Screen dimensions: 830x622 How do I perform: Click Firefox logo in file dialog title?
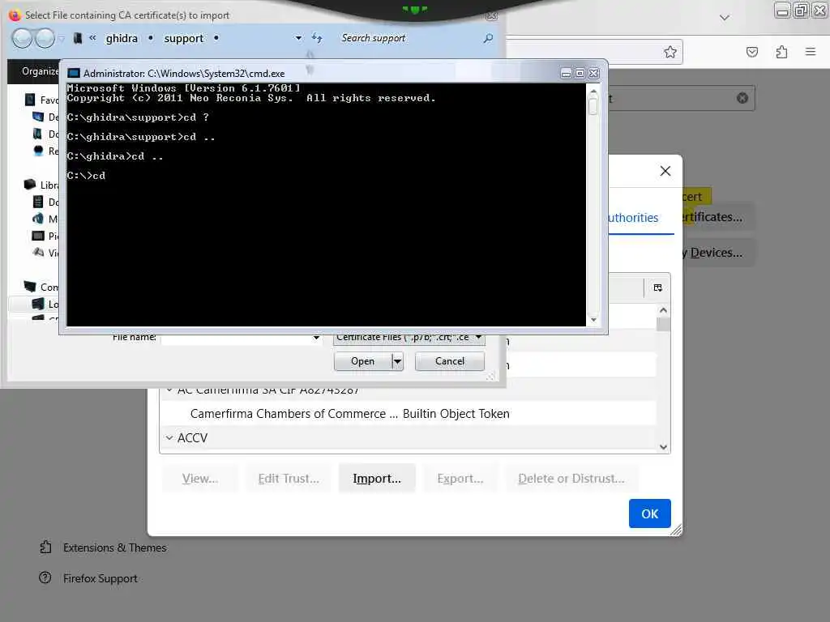15,15
